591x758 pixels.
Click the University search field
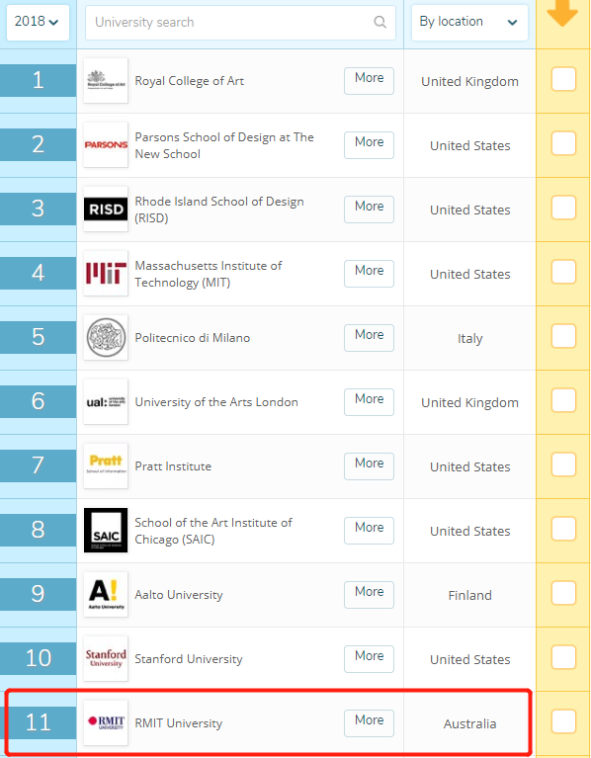tap(240, 23)
